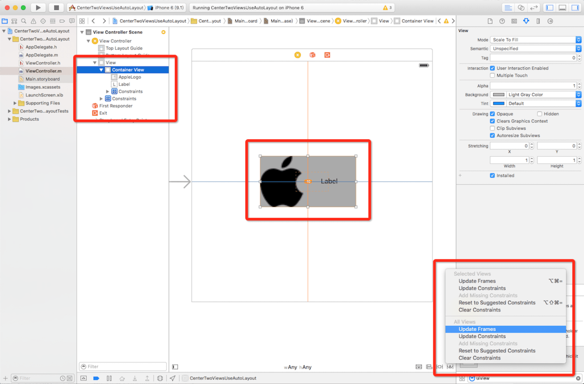Click the Background color swatch
This screenshot has height=384, width=584.
click(498, 95)
